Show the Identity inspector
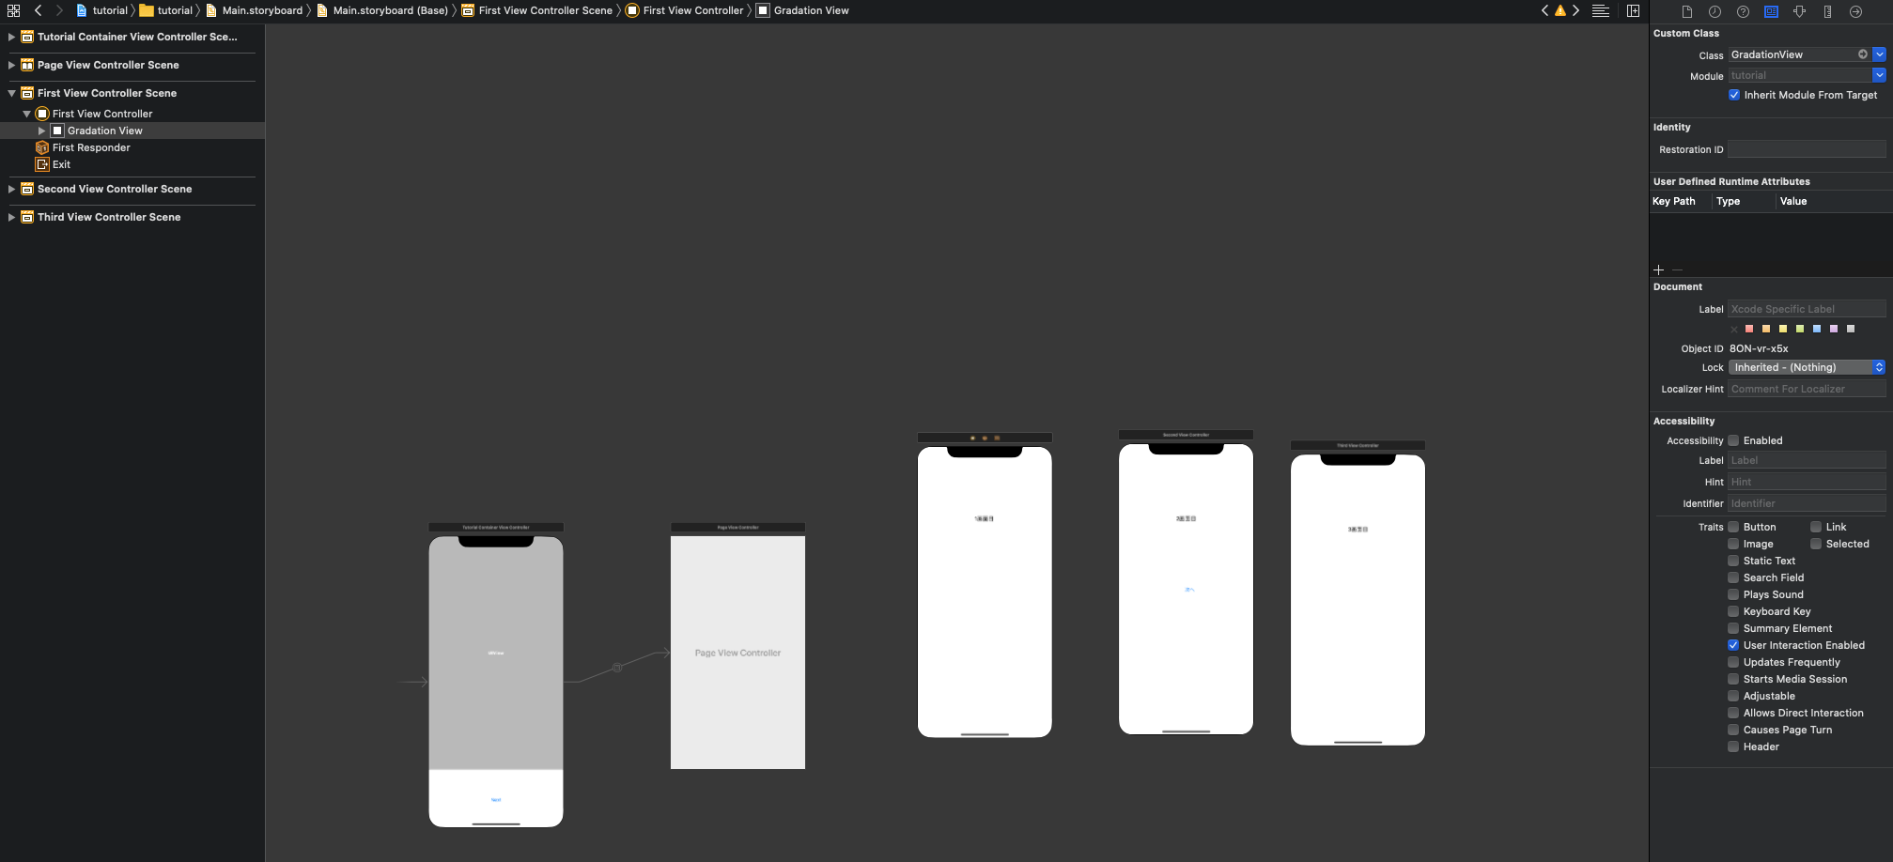This screenshot has width=1893, height=862. coord(1771,11)
